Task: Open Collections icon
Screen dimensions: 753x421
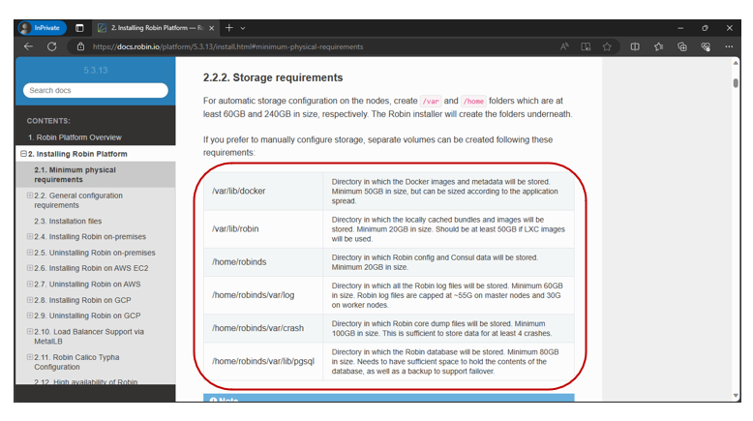Action: point(682,46)
